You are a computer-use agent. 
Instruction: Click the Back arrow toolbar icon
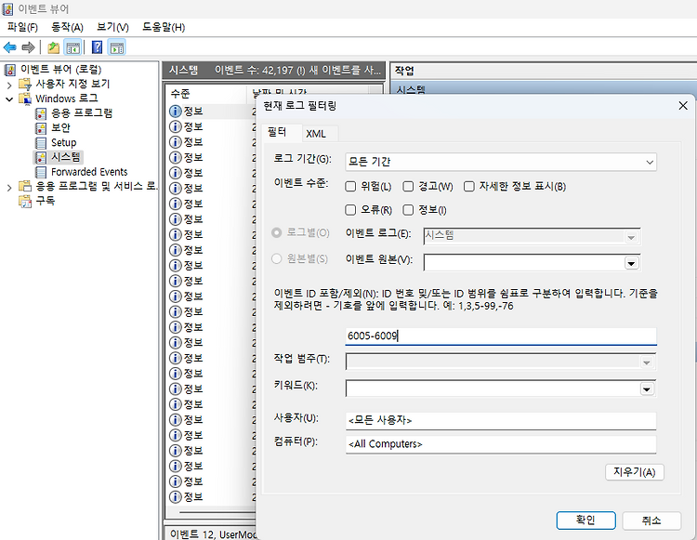point(10,47)
